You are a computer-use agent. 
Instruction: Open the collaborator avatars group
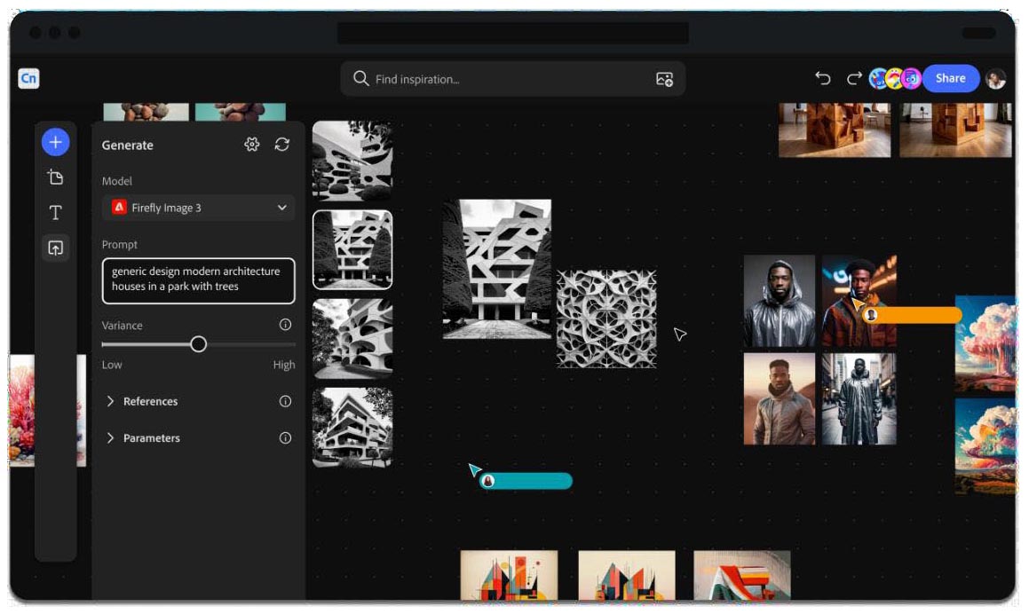[894, 79]
